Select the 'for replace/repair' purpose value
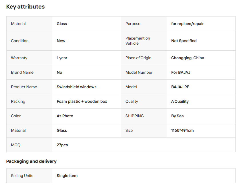The width and height of the screenshot is (249, 187). 187,24
